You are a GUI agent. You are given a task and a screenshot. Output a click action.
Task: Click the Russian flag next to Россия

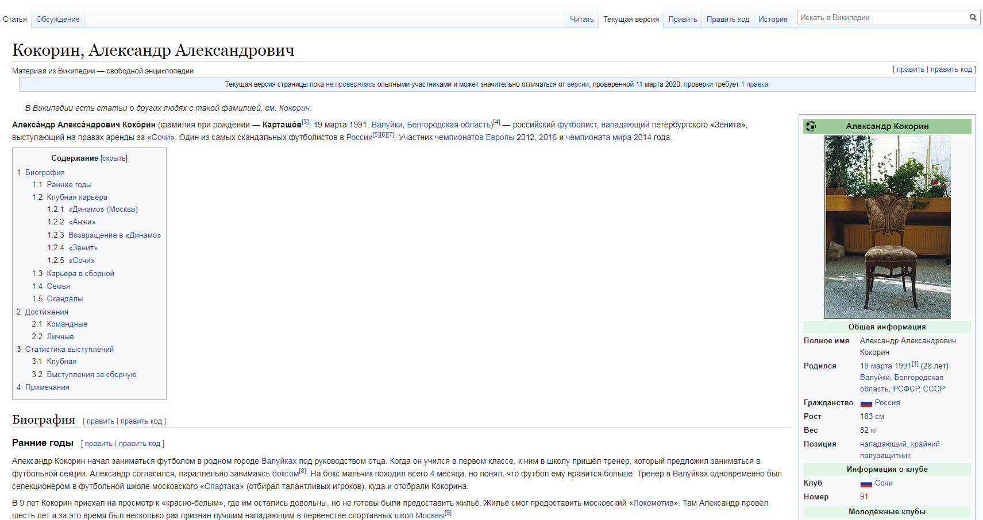866,403
